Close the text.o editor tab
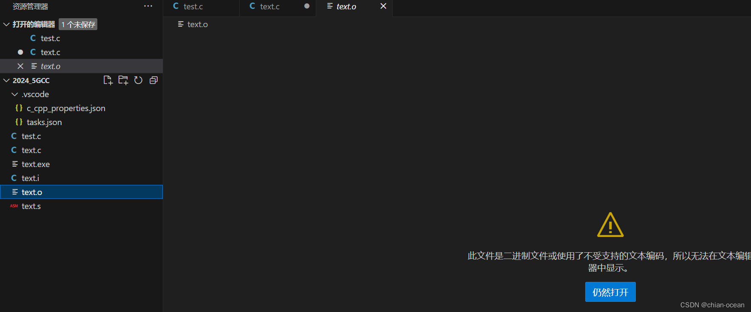Image resolution: width=751 pixels, height=312 pixels. 383,6
